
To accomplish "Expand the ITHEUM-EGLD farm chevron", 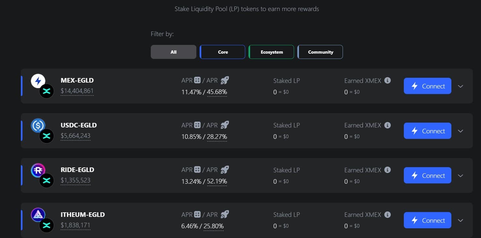I will [x=460, y=220].
